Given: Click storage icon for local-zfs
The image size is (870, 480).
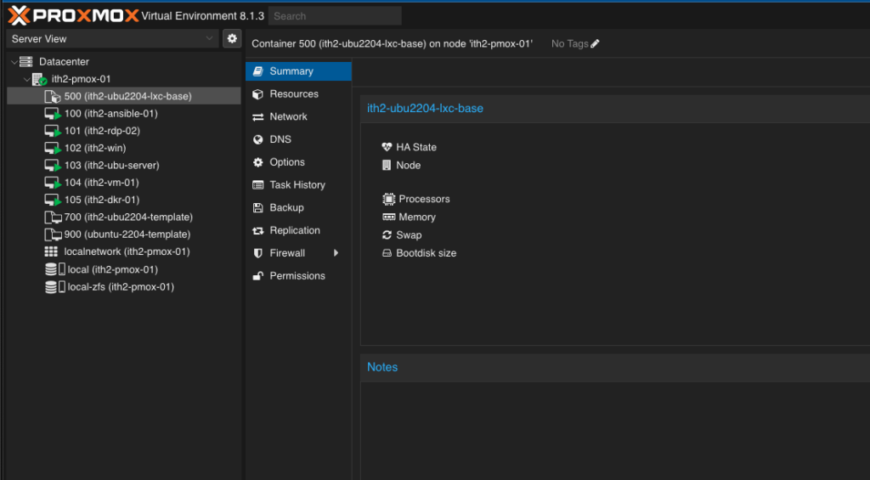Looking at the screenshot, I should [x=54, y=287].
